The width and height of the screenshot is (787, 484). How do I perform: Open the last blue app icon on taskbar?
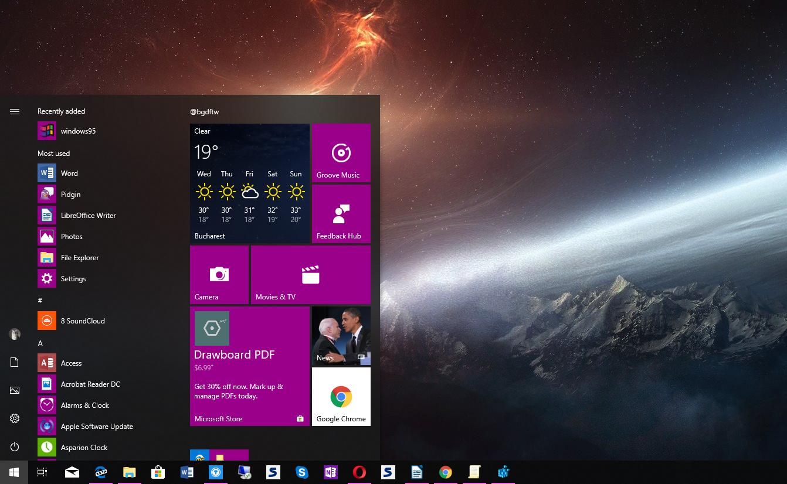[x=503, y=472]
